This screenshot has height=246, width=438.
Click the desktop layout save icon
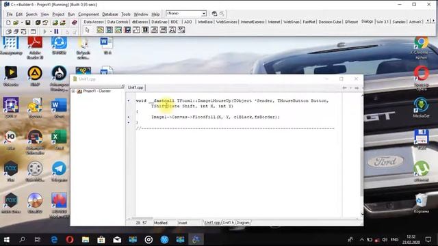pyautogui.click(x=214, y=14)
